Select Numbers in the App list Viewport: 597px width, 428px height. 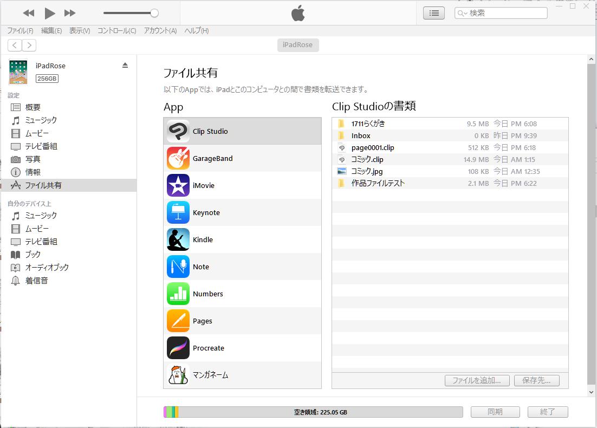click(x=243, y=294)
